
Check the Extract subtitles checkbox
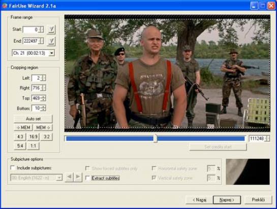pyautogui.click(x=87, y=178)
